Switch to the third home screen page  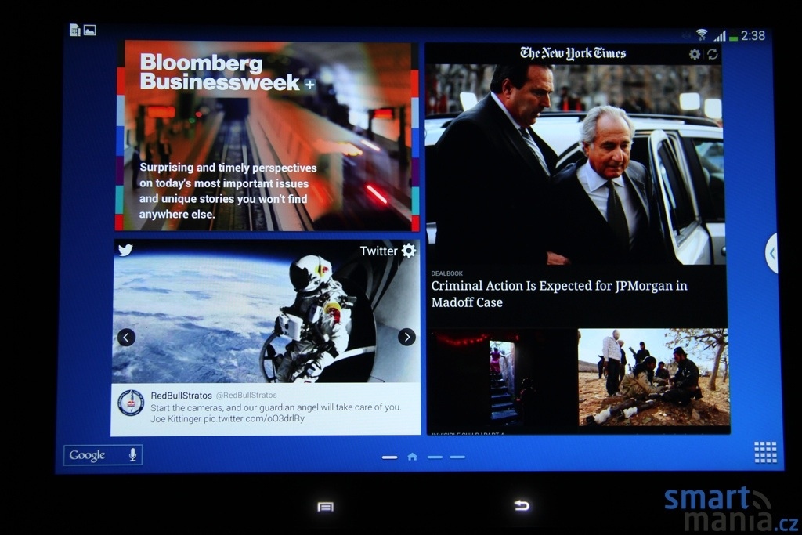point(435,457)
